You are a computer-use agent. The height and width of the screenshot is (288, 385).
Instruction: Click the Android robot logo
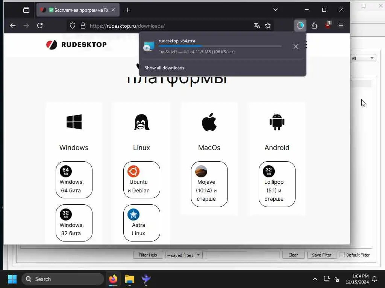277,122
